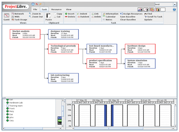
Task: Open the WBS view
Action: tap(16, 17)
